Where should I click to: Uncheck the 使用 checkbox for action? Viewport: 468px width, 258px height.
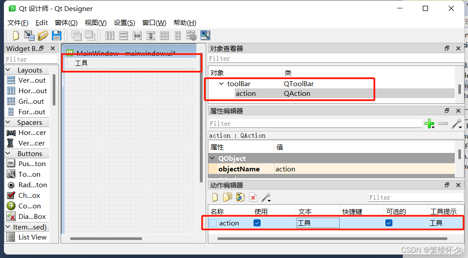(257, 223)
